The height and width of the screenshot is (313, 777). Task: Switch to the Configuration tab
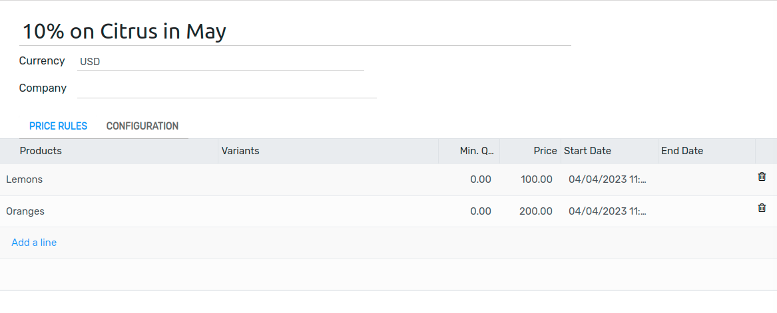tap(142, 126)
